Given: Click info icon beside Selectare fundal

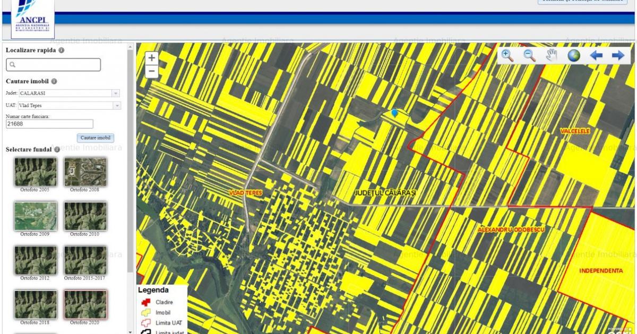Looking at the screenshot, I should (57, 150).
